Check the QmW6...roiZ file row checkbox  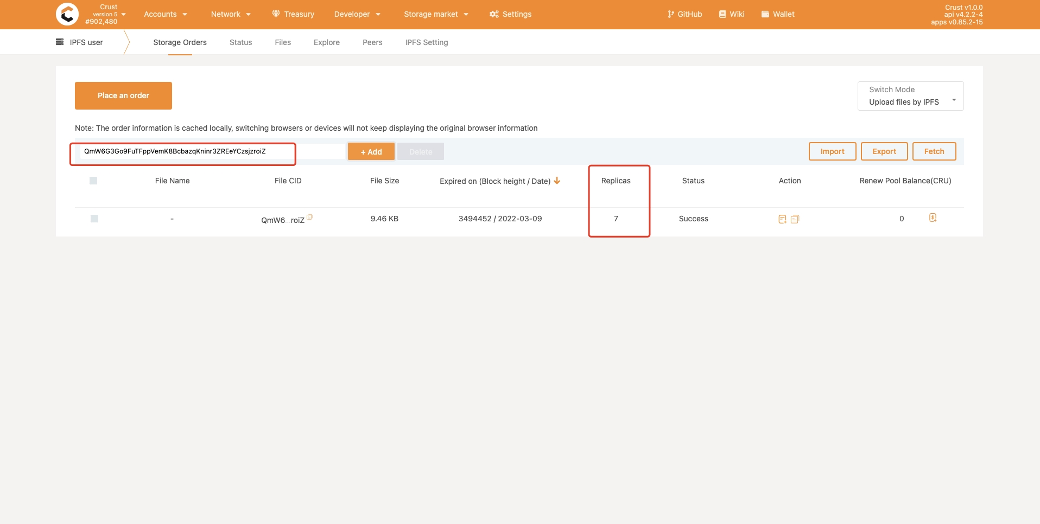[x=94, y=219]
